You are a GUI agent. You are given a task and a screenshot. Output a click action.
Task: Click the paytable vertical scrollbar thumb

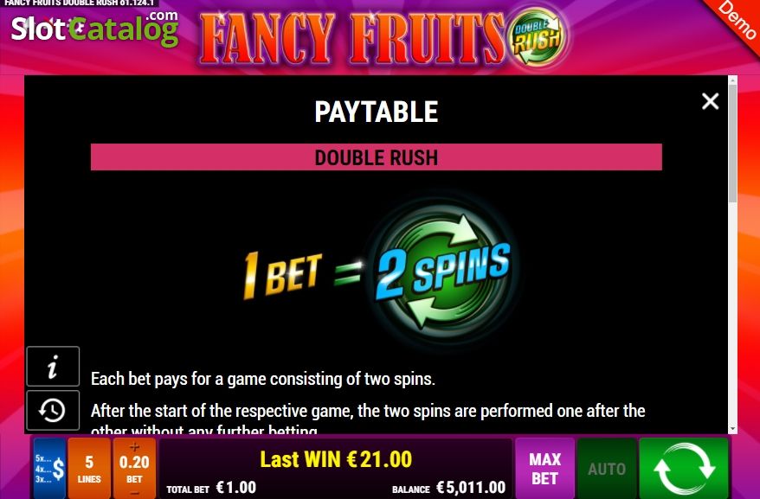click(x=732, y=143)
